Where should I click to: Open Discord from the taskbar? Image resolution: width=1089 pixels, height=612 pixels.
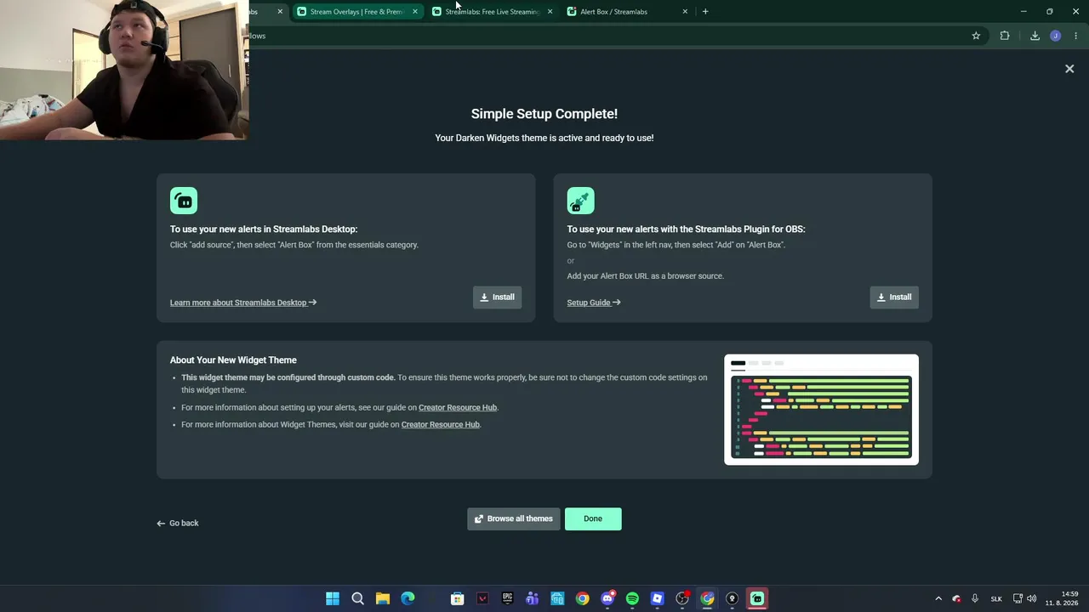pos(607,598)
